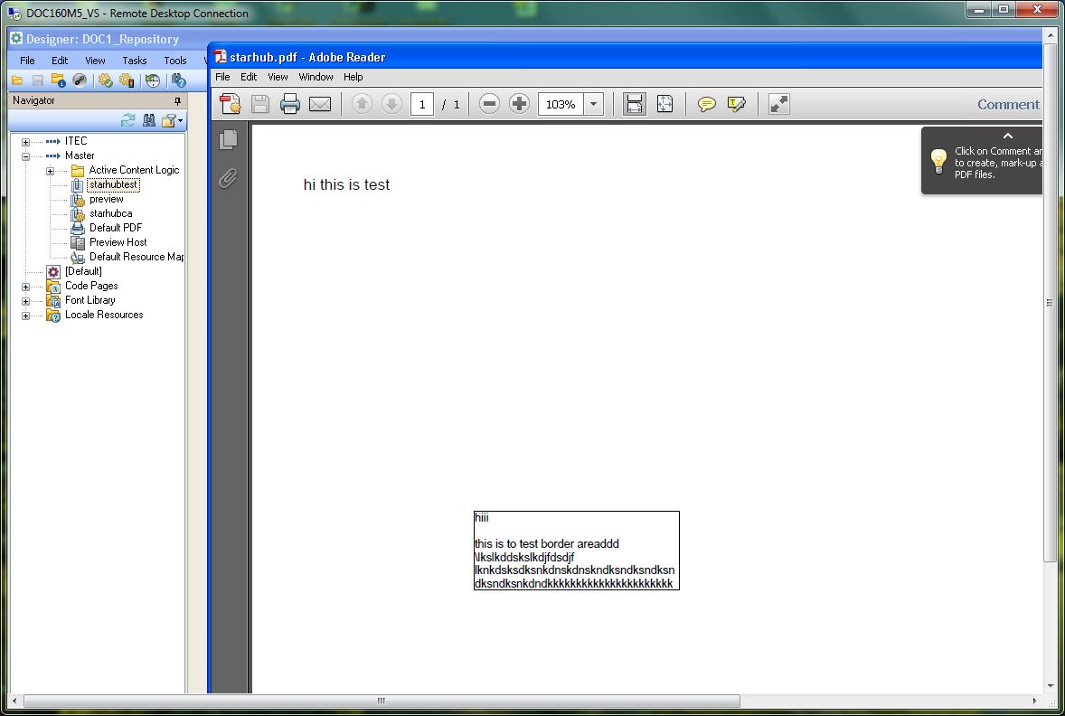Toggle the Navigator auto-hide pin
The image size is (1065, 716).
(178, 100)
